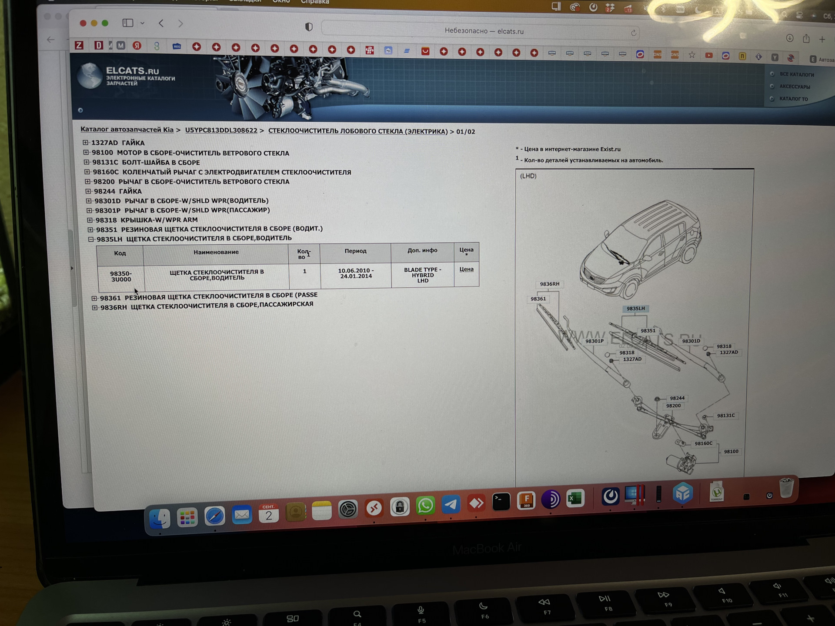Open the star bookmark in favorites bar
835x626 pixels.
(692, 55)
